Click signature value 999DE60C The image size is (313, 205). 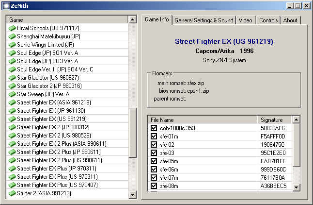click(273, 170)
